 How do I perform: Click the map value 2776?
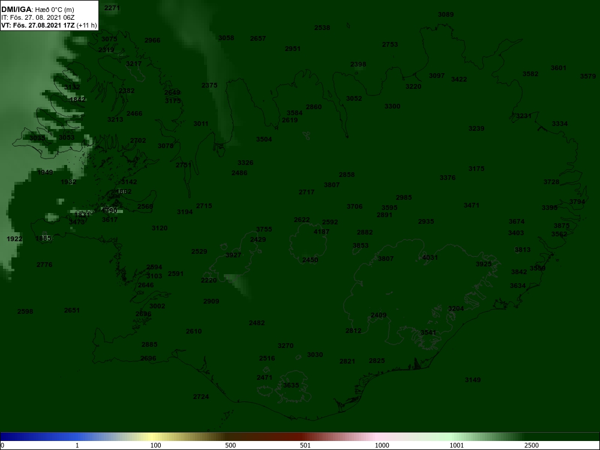click(44, 265)
